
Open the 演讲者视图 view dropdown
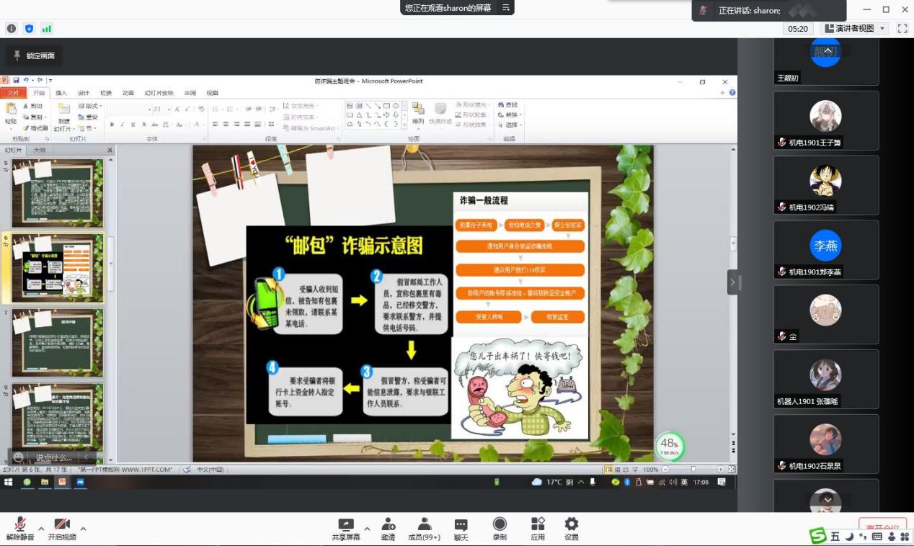point(854,29)
